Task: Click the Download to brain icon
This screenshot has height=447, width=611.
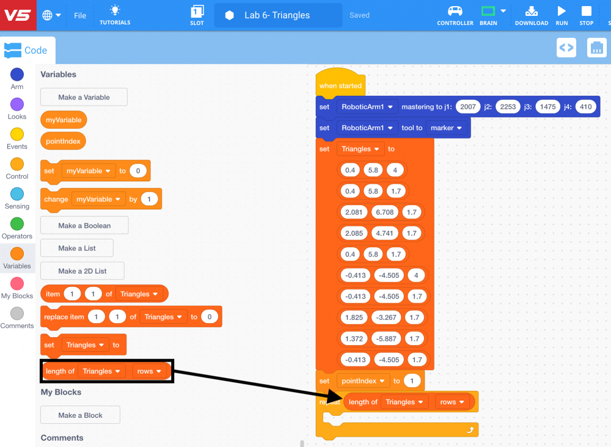Action: coord(532,11)
